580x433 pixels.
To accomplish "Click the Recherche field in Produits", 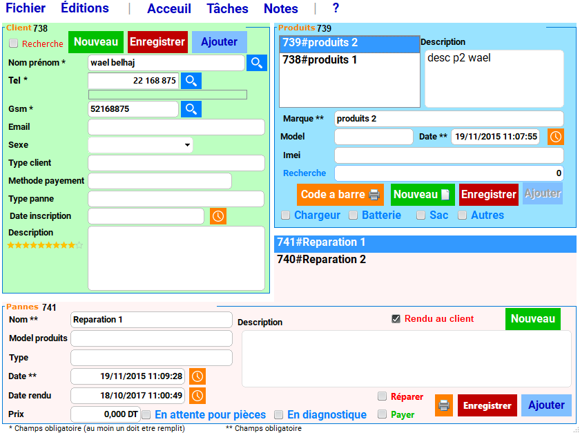I will [449, 173].
